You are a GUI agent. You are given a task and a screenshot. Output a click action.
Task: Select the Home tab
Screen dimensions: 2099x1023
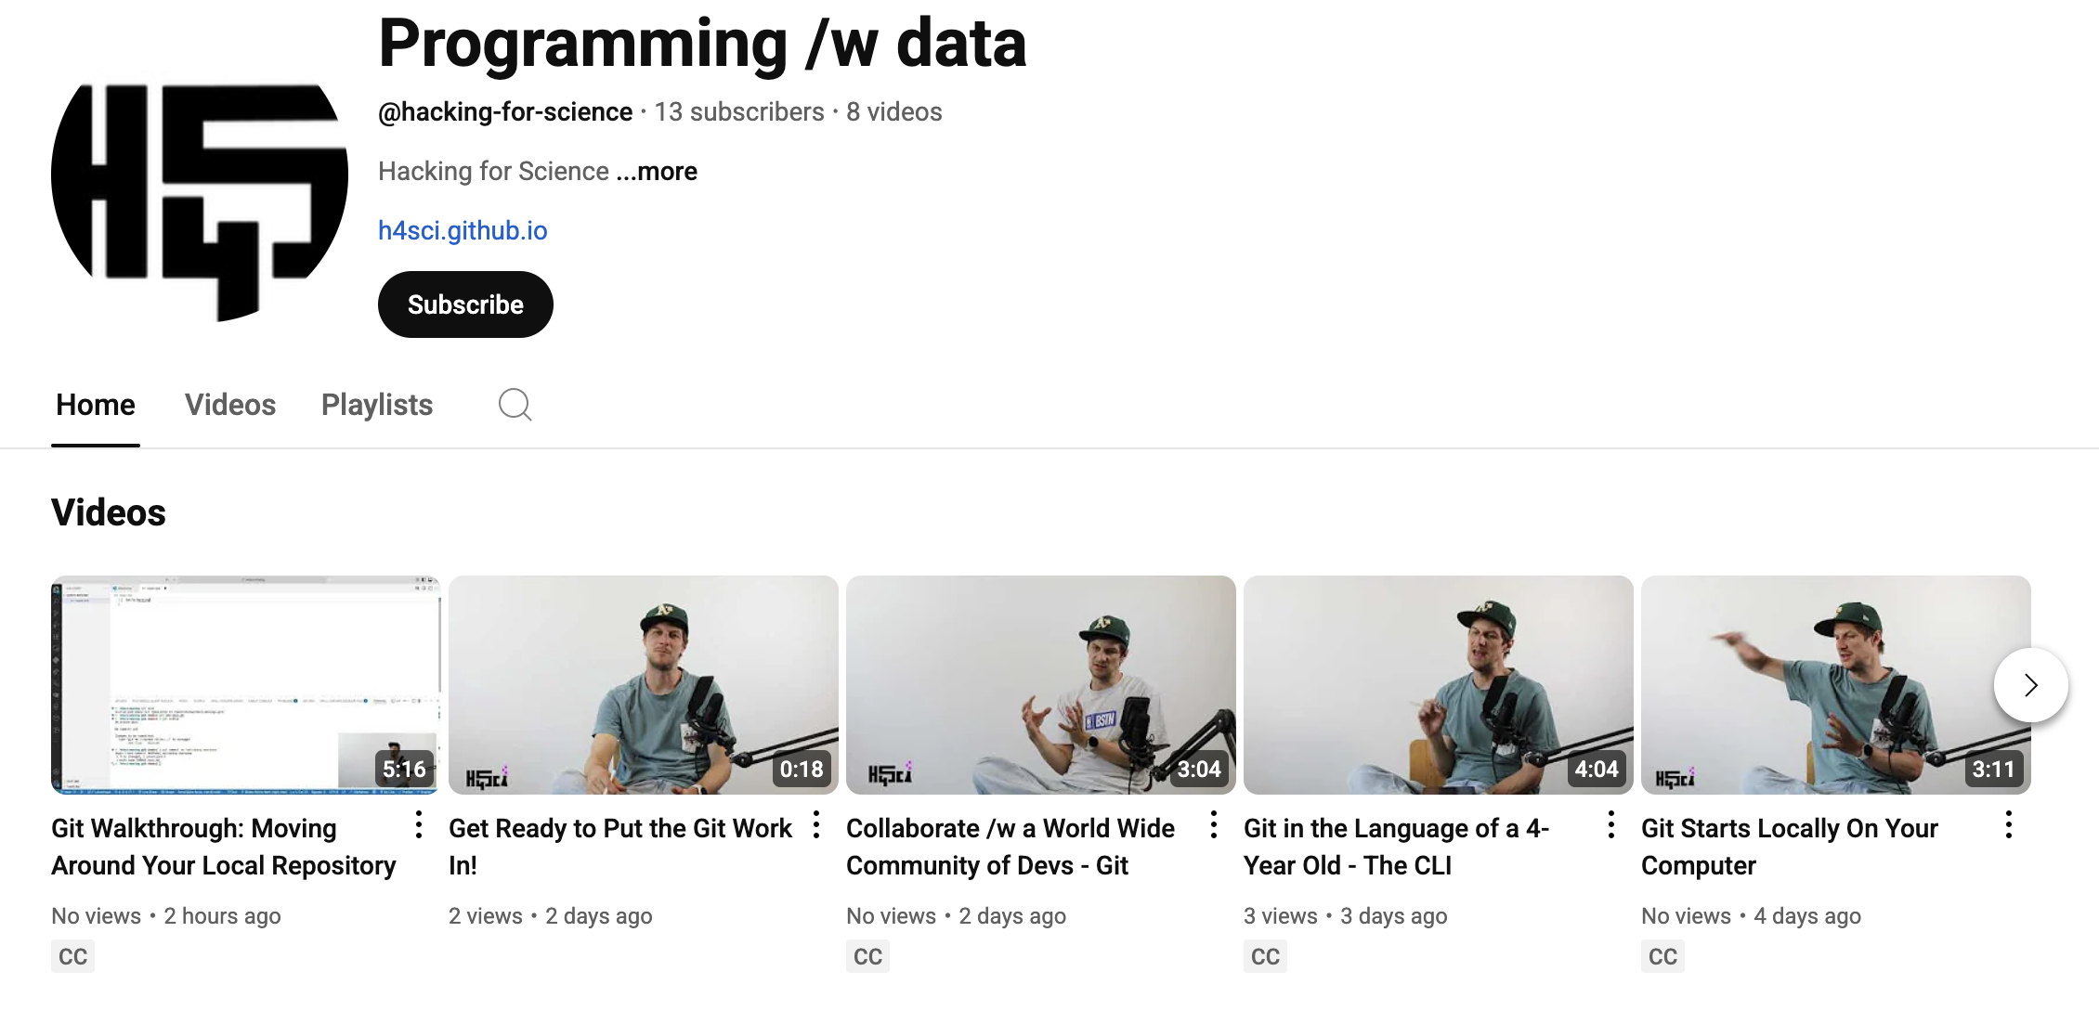[x=96, y=405]
